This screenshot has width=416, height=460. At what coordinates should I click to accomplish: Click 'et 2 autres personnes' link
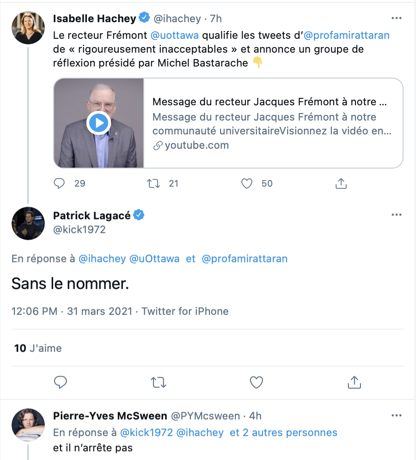283,432
